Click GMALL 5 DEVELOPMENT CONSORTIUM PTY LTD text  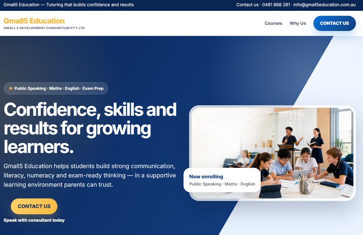point(44,28)
